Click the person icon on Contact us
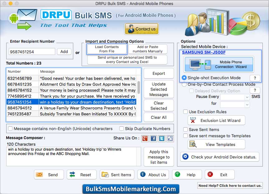 [x=131, y=29]
